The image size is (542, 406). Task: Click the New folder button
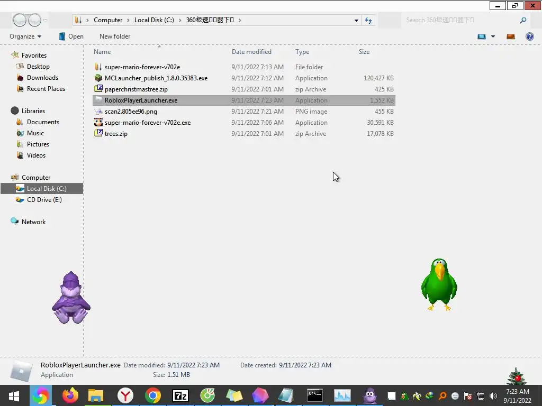click(x=115, y=36)
